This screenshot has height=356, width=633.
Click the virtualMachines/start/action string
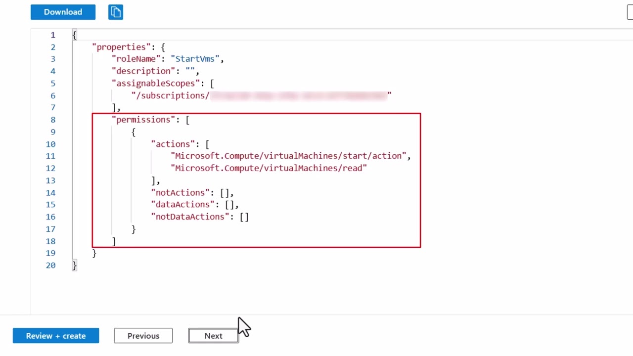(288, 156)
